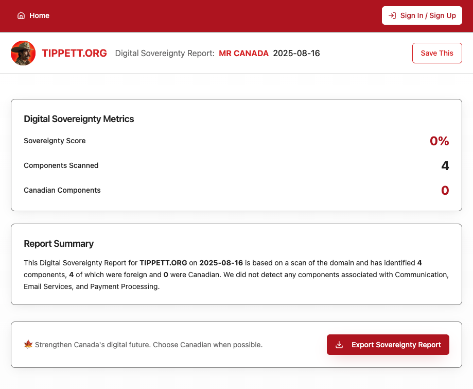Open the Mr Canada avatar image
Screen dimensions: 473x389
tap(23, 53)
